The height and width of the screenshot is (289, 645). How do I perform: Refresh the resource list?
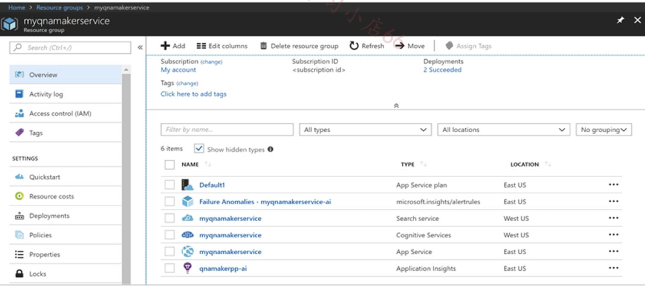click(x=367, y=46)
